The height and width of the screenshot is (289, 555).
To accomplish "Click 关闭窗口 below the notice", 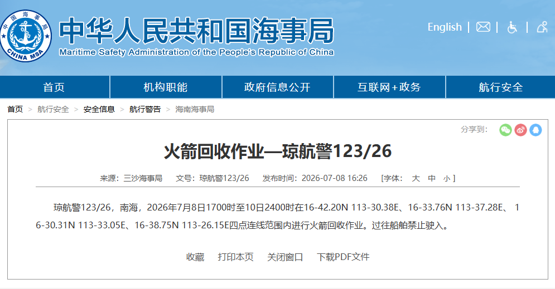I will pyautogui.click(x=285, y=257).
